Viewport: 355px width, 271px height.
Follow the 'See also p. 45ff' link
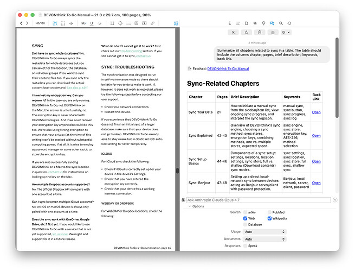pyautogui.click(x=77, y=88)
